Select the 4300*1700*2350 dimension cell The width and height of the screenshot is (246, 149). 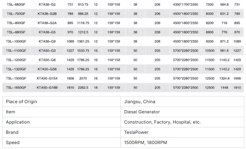pos(185,5)
